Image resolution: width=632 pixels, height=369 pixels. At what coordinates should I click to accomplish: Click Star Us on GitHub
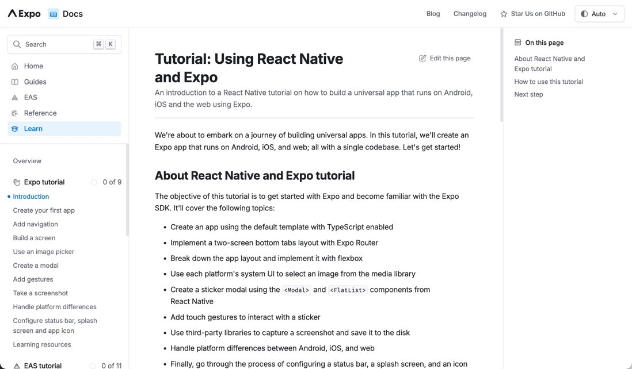(x=532, y=14)
